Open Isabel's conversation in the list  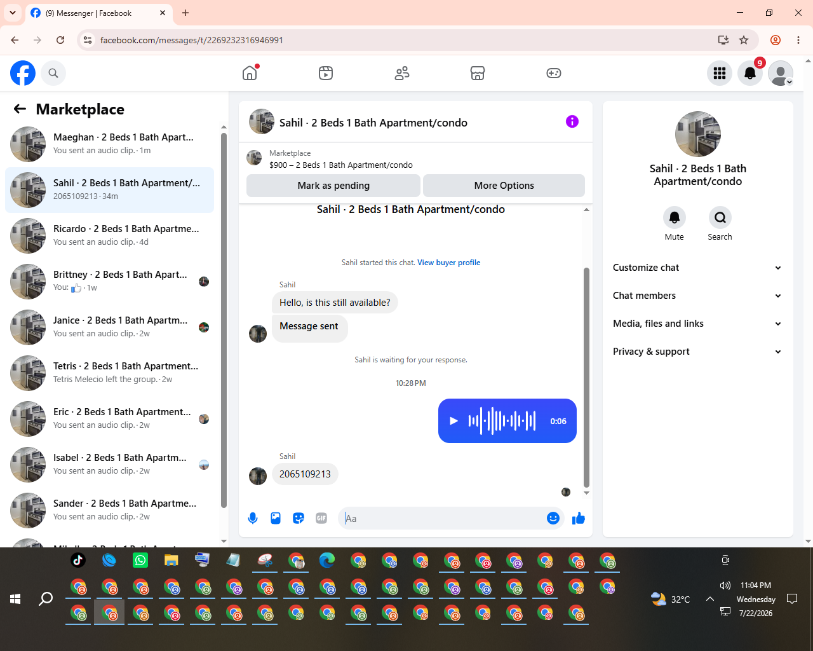click(109, 465)
